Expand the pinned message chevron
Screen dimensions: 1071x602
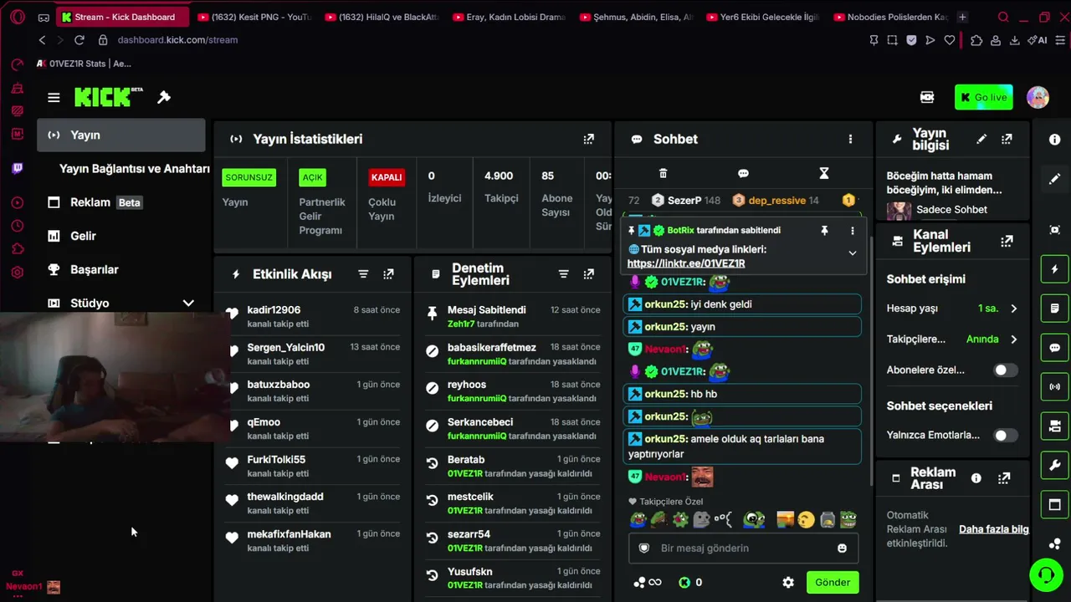[853, 253]
